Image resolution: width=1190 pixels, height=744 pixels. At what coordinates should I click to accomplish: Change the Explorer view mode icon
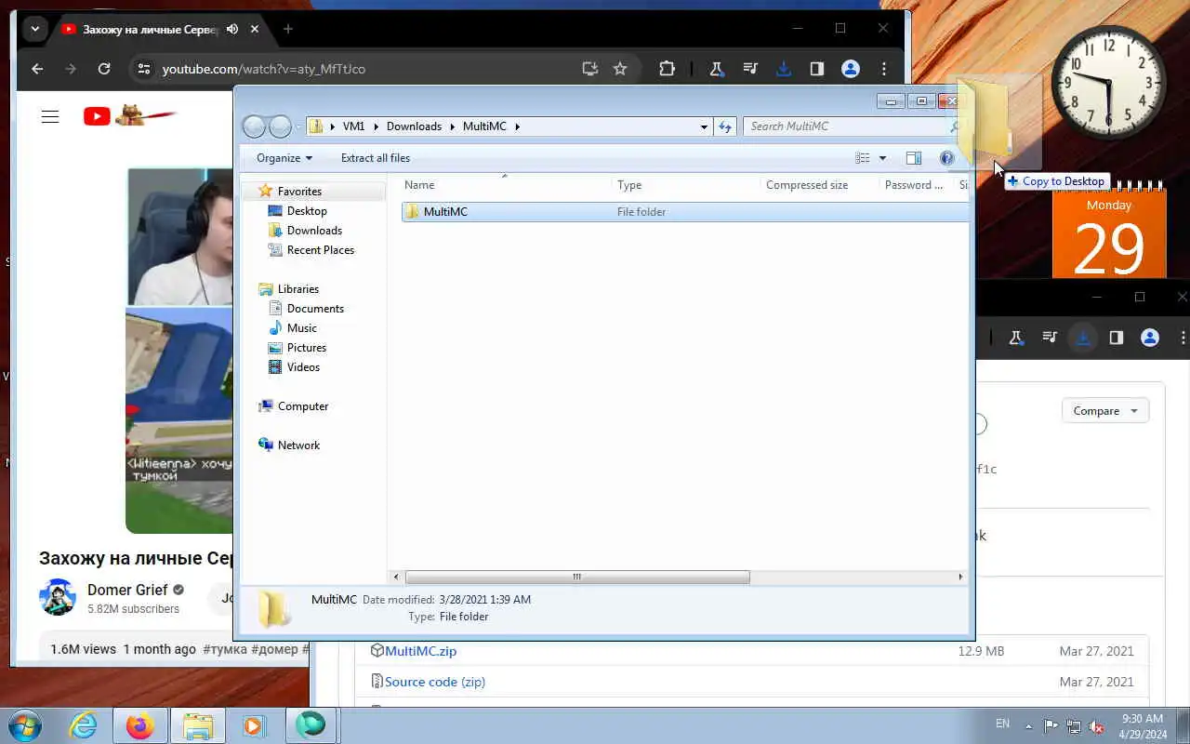[x=863, y=158]
